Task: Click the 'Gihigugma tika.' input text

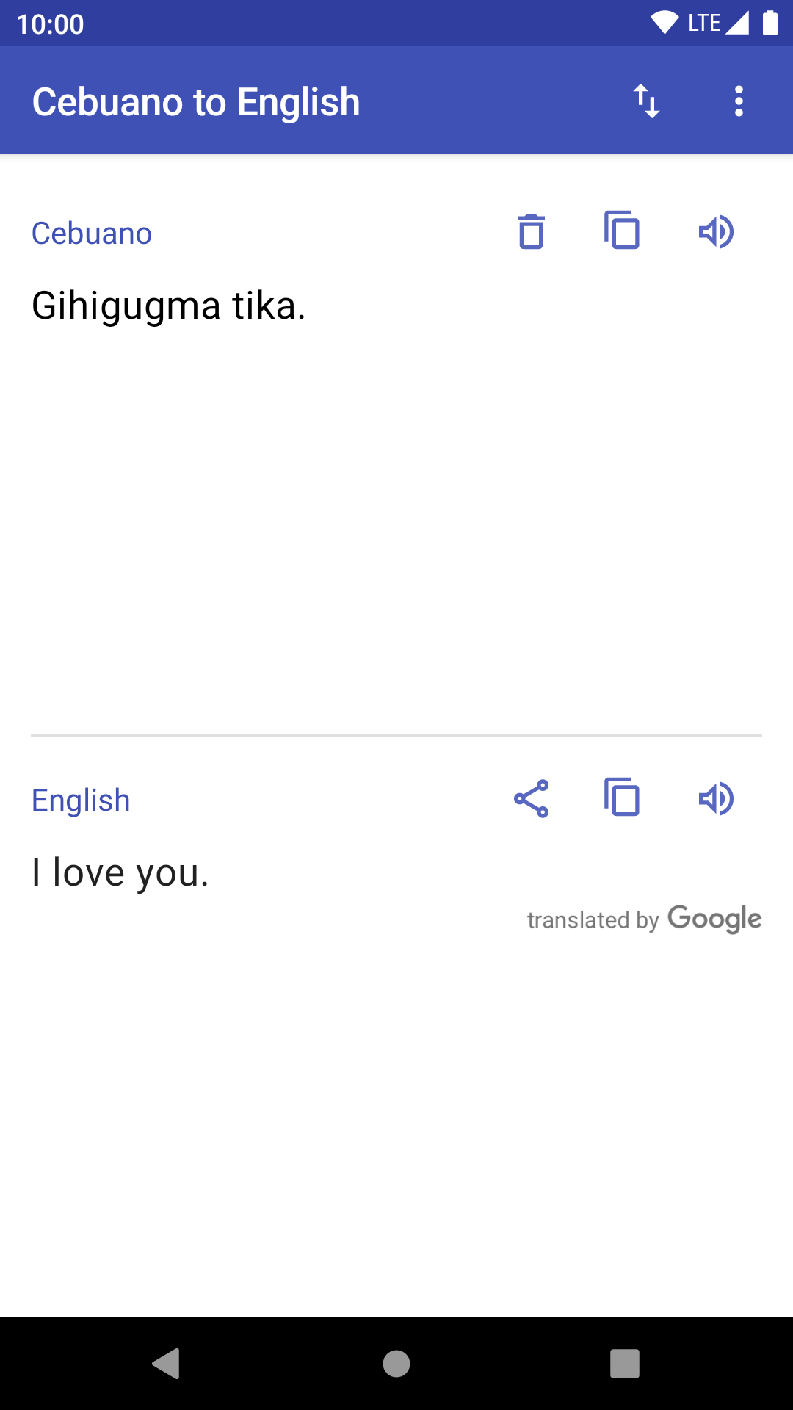Action: [x=168, y=305]
